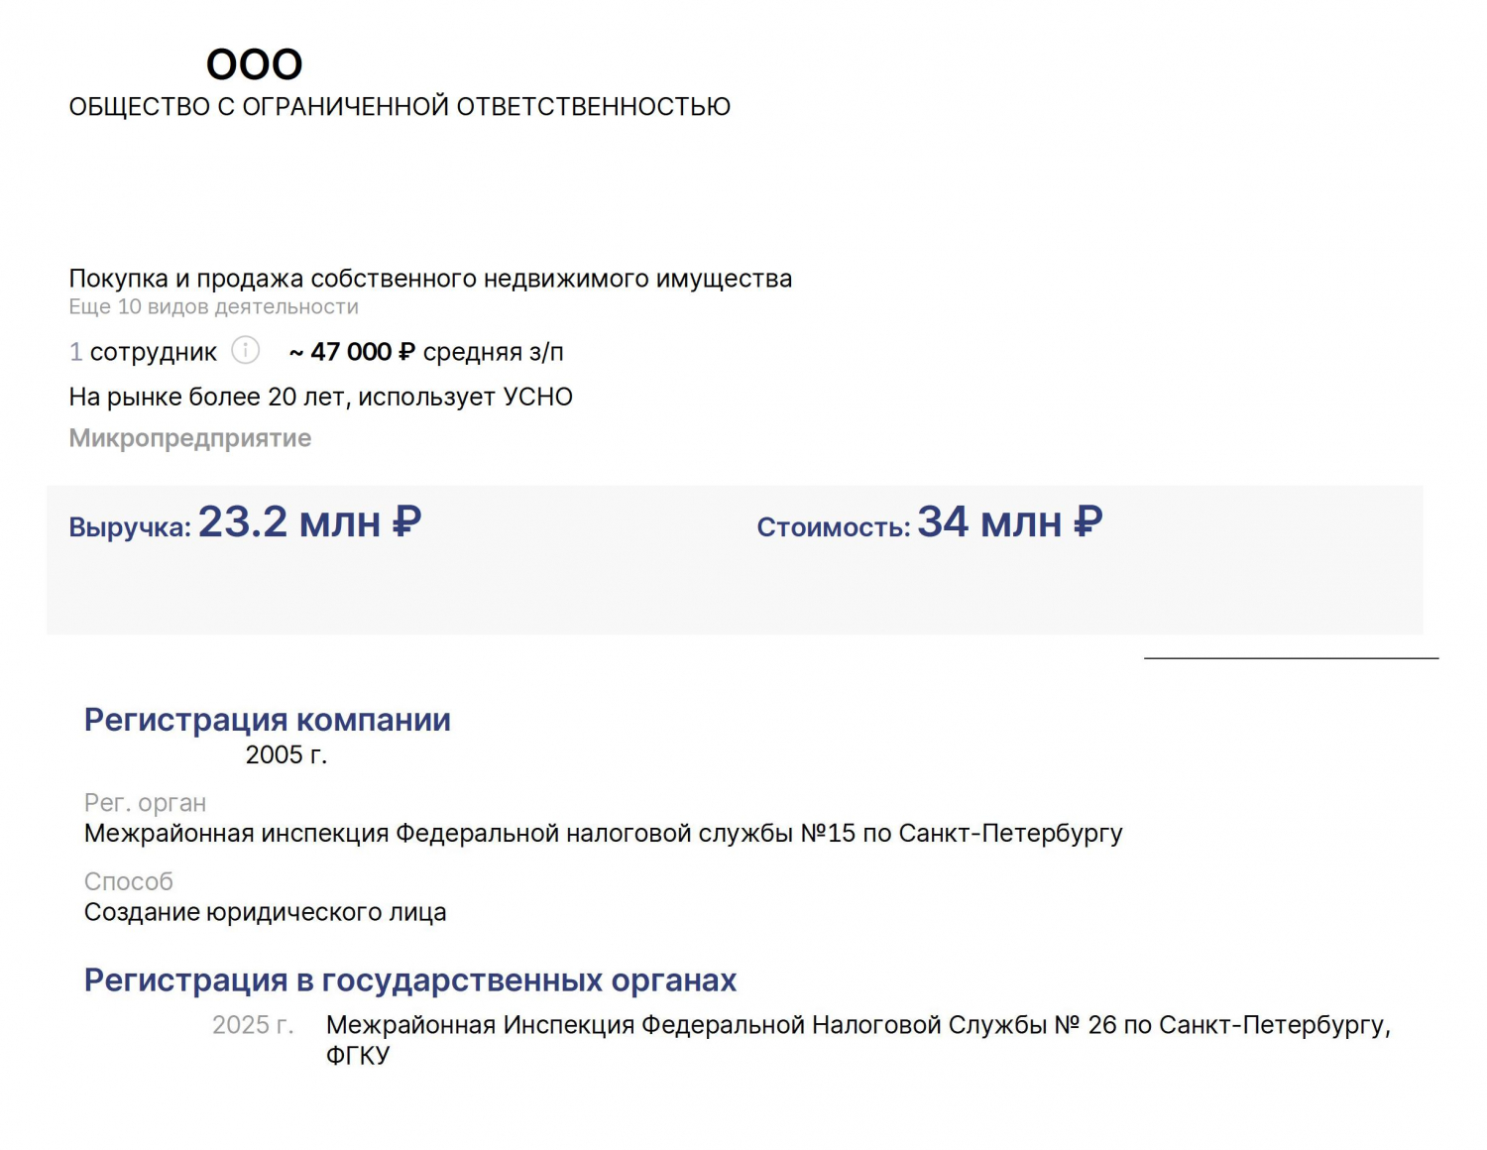Click the '~ 47 000 ₽ средняя з/п' salary text
The image size is (1487, 1150).
click(426, 352)
